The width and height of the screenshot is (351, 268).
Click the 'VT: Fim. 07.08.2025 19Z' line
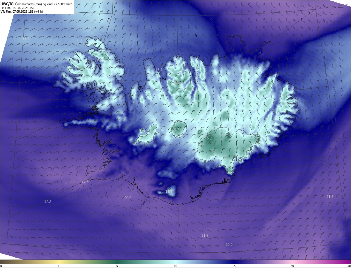pos(21,11)
